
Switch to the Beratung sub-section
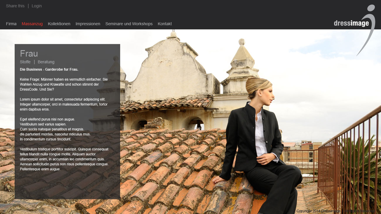click(x=46, y=62)
